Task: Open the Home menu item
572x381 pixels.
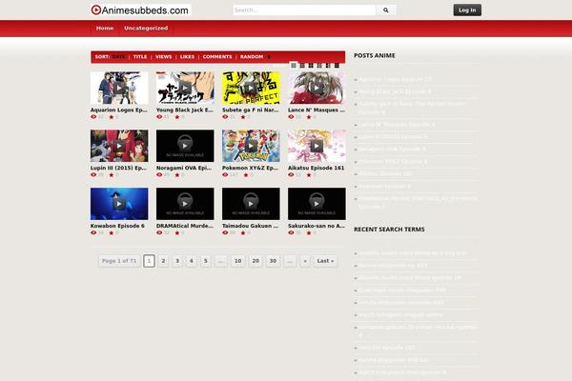Action: click(x=105, y=28)
